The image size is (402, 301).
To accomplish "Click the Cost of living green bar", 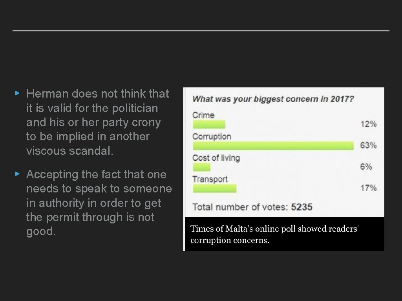I will click(x=201, y=167).
